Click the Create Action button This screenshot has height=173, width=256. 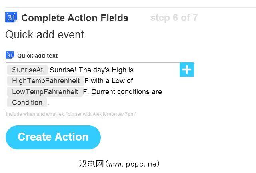pyautogui.click(x=53, y=137)
